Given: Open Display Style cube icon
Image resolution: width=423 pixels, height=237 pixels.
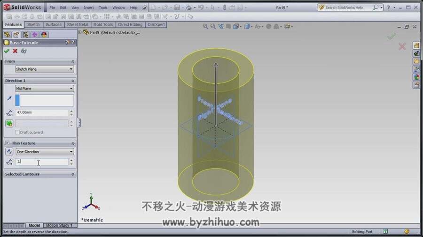Looking at the screenshot, I should click(x=247, y=26).
